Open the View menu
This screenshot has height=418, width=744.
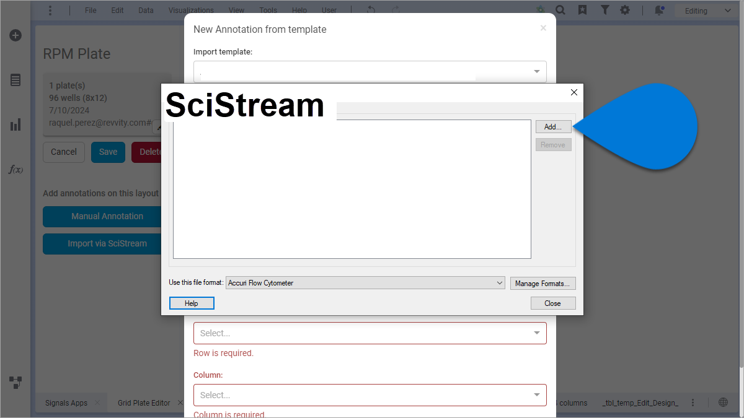236,11
